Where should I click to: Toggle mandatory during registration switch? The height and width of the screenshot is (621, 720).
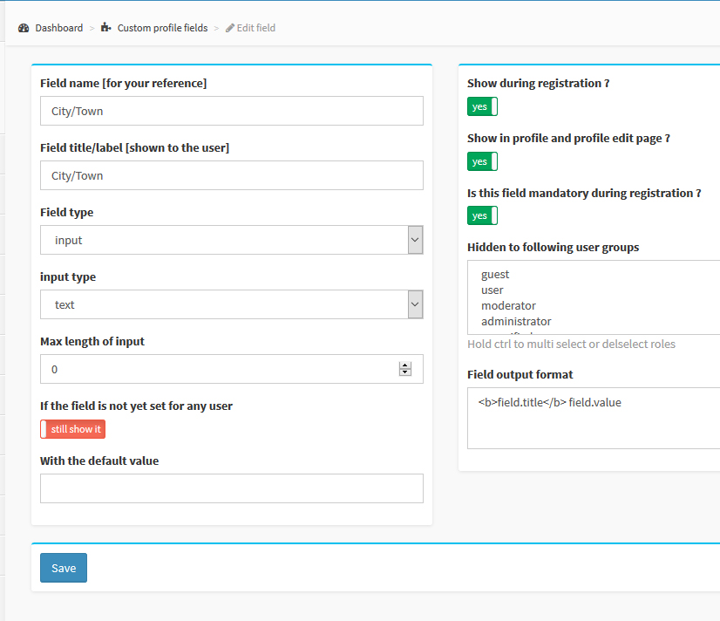coord(482,216)
